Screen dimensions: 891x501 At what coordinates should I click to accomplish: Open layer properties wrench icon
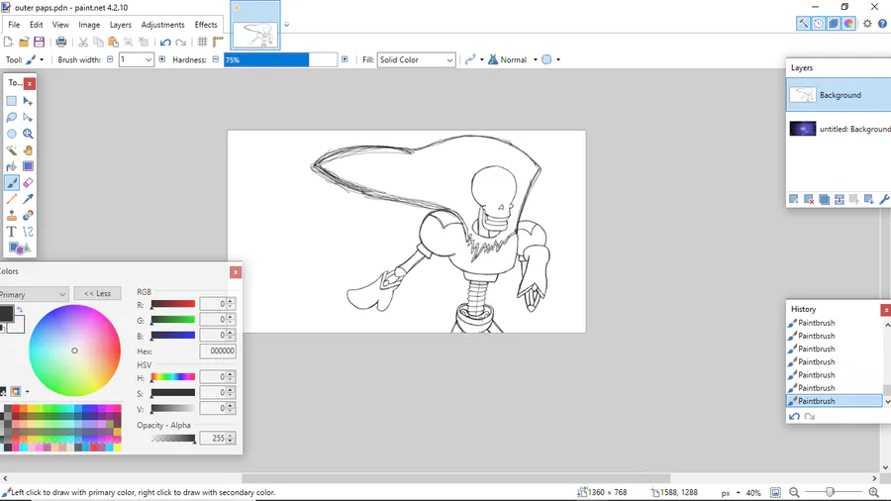[x=884, y=200]
